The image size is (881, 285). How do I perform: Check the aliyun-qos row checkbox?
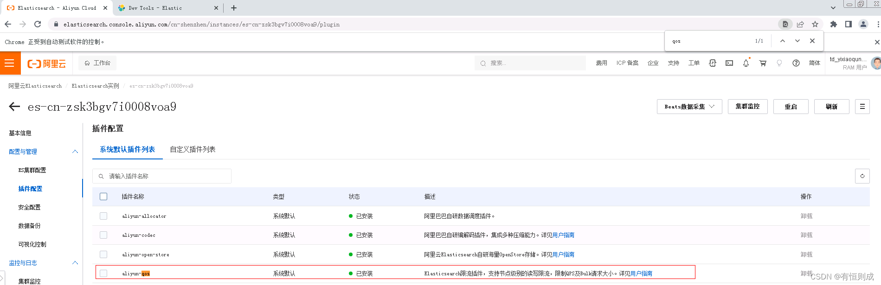[103, 273]
